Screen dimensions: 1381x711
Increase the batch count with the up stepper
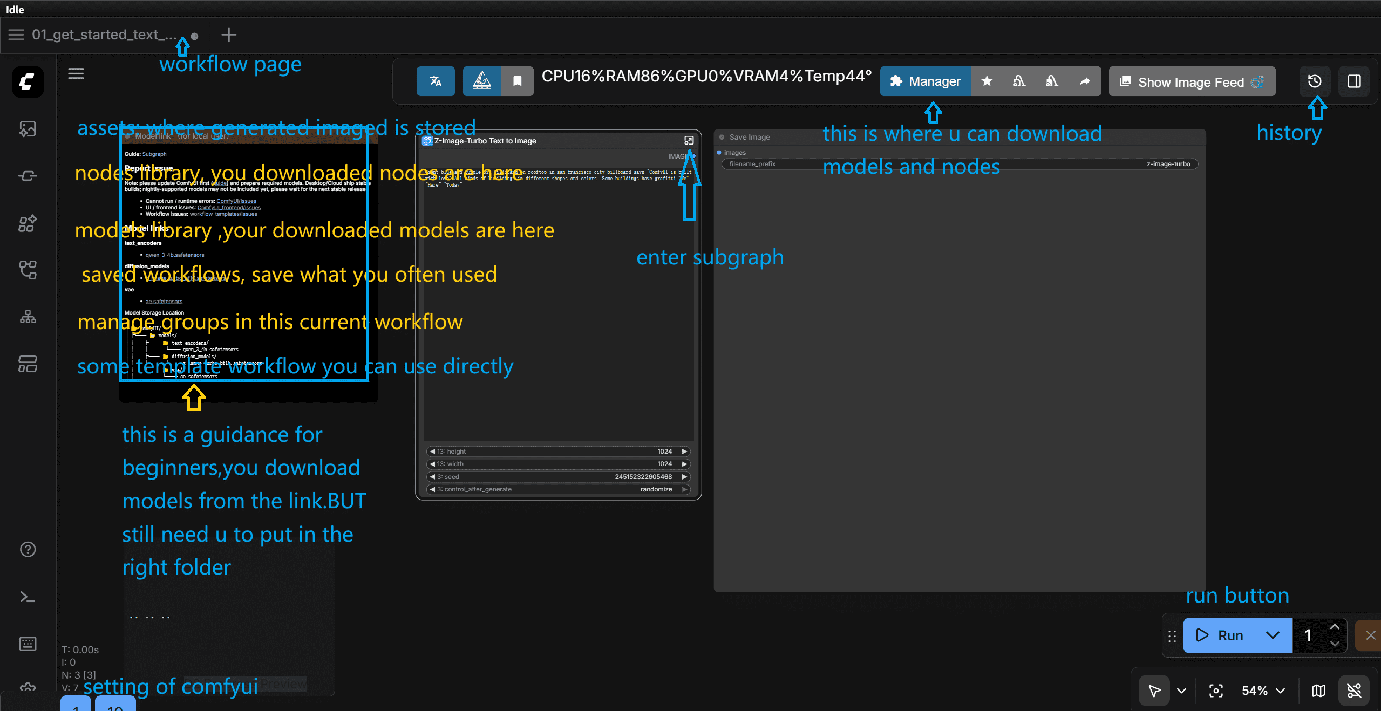coord(1335,627)
